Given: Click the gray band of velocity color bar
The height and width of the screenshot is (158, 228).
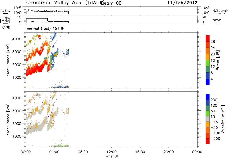Looking at the screenshot, I should 208,119.
